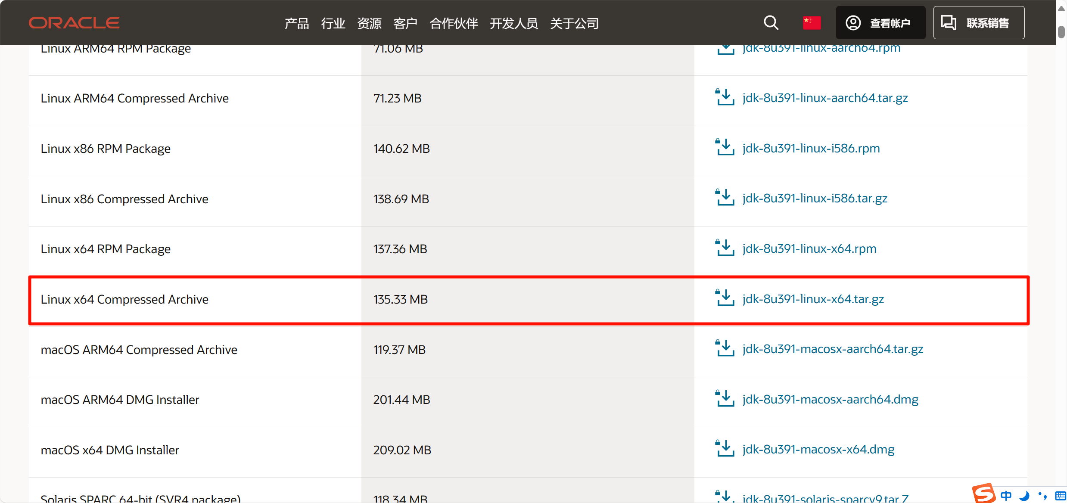The height and width of the screenshot is (503, 1067).
Task: Select 'Linux ARM64 Compressed Archive' text
Action: [134, 99]
